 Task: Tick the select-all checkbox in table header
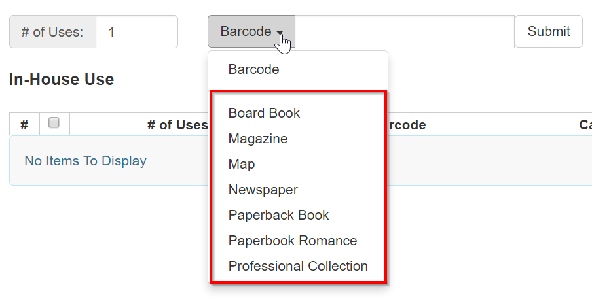tap(54, 122)
